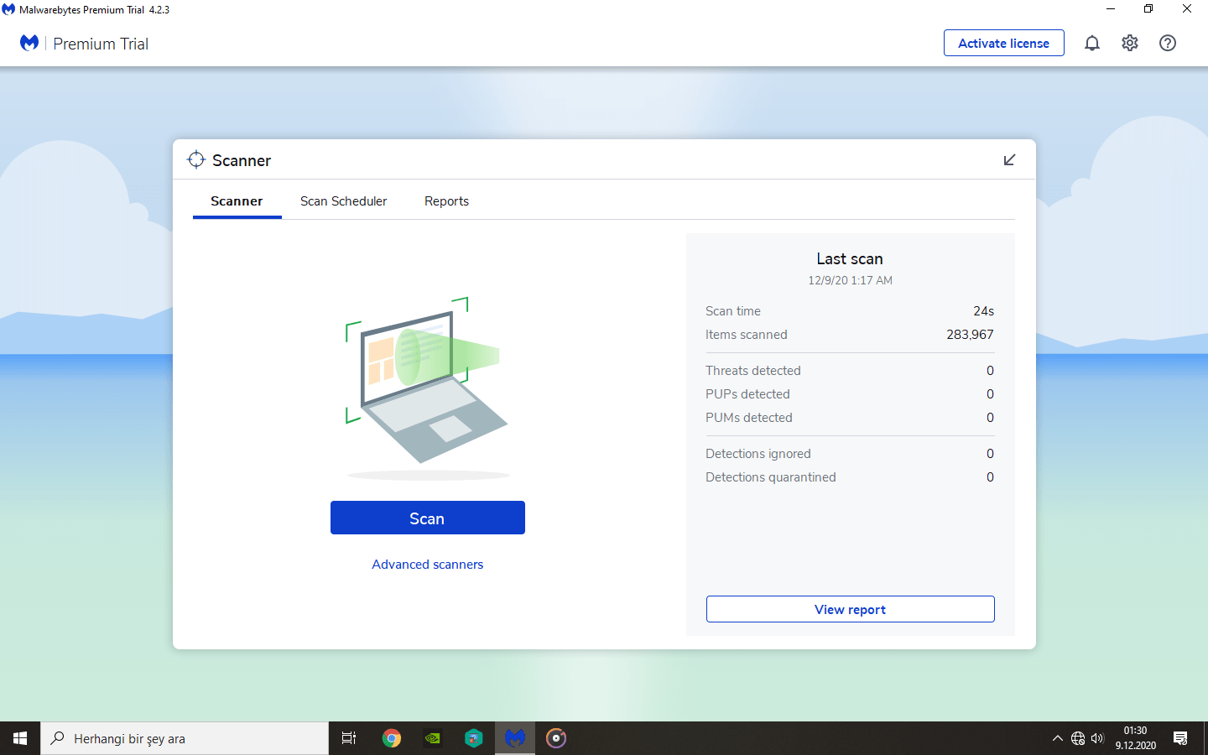Open the help question mark icon

pyautogui.click(x=1168, y=44)
